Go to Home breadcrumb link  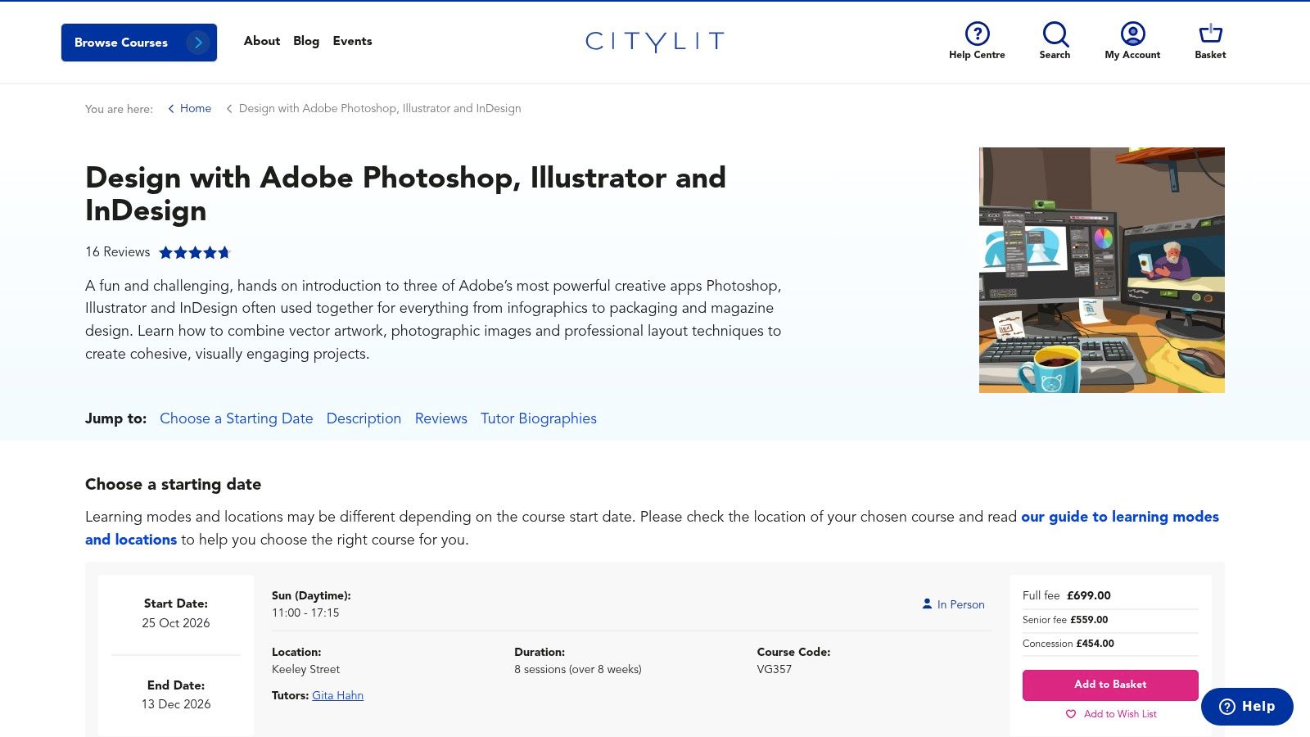click(x=196, y=108)
